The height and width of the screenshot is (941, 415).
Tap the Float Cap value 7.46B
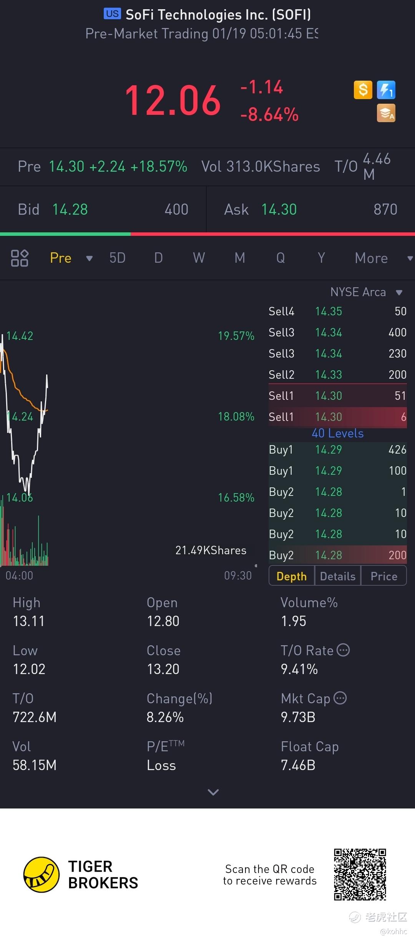[298, 765]
